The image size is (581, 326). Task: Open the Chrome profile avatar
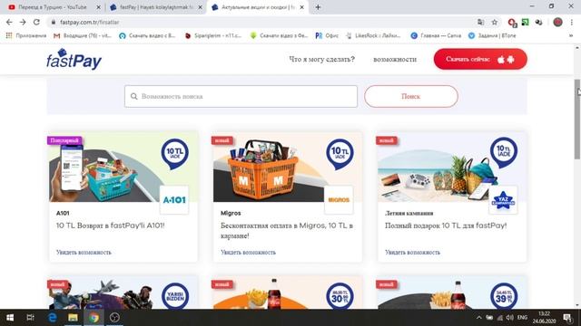point(557,22)
